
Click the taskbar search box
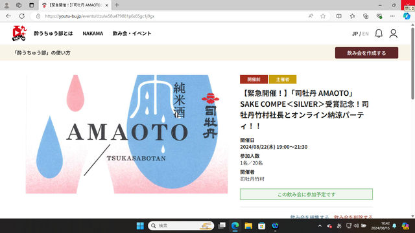[x=181, y=226]
